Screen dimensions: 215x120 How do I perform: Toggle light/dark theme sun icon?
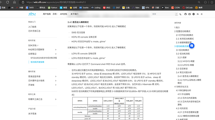click(202, 14)
